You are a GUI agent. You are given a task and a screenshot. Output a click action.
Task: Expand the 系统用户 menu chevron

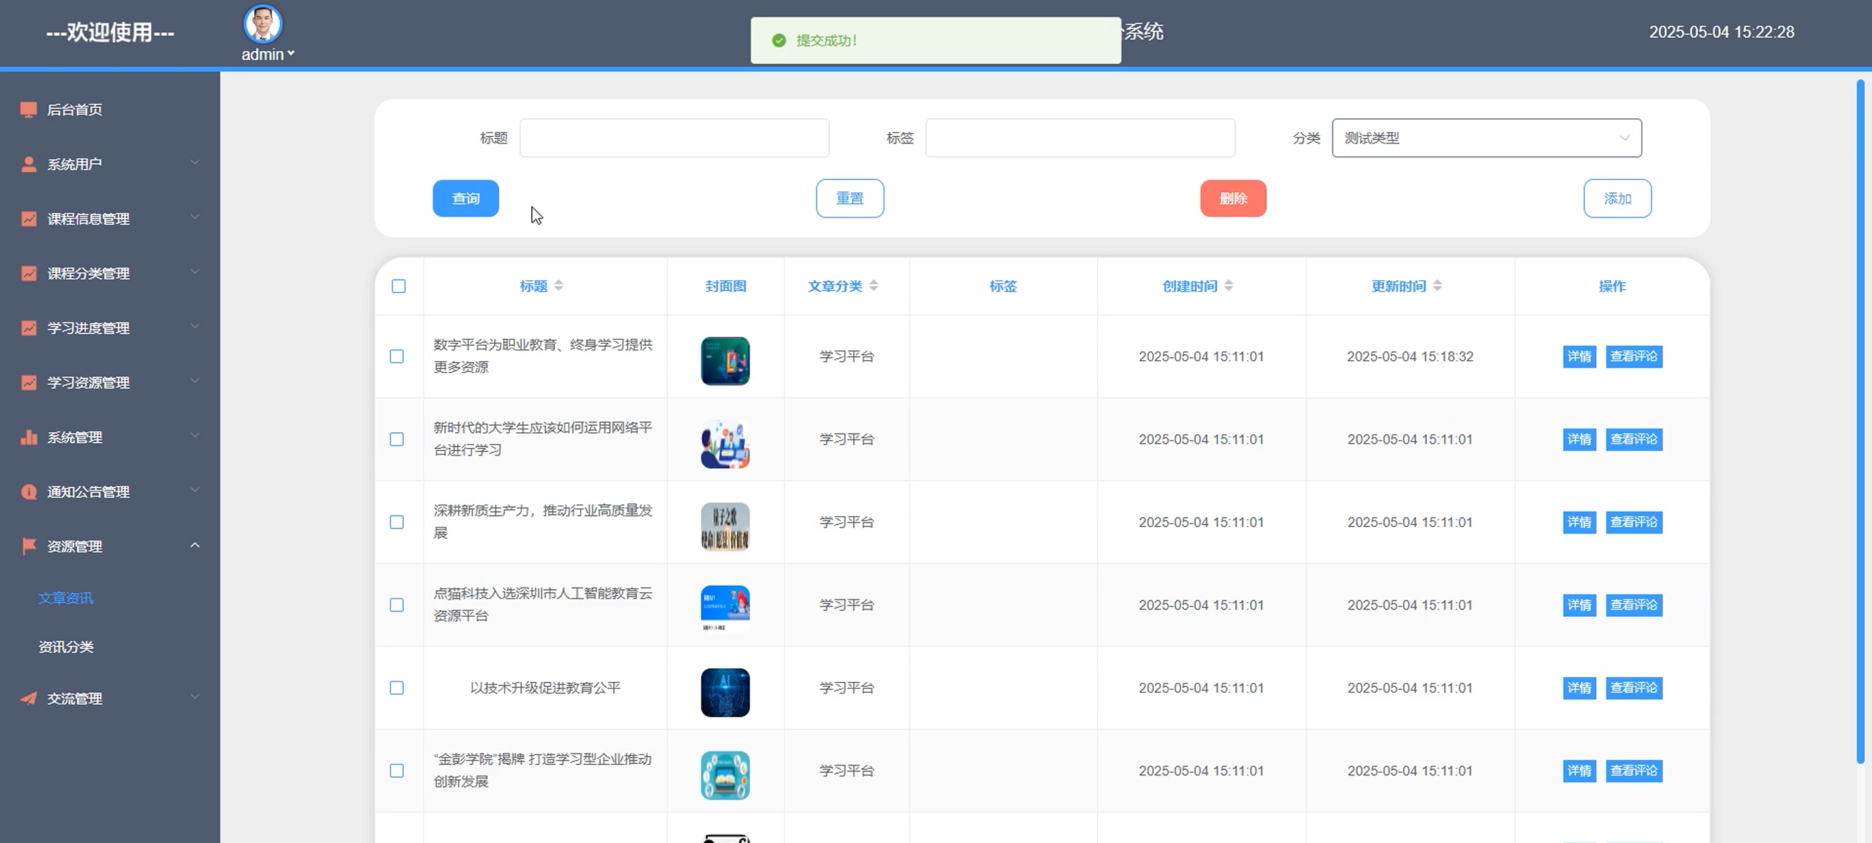[195, 162]
